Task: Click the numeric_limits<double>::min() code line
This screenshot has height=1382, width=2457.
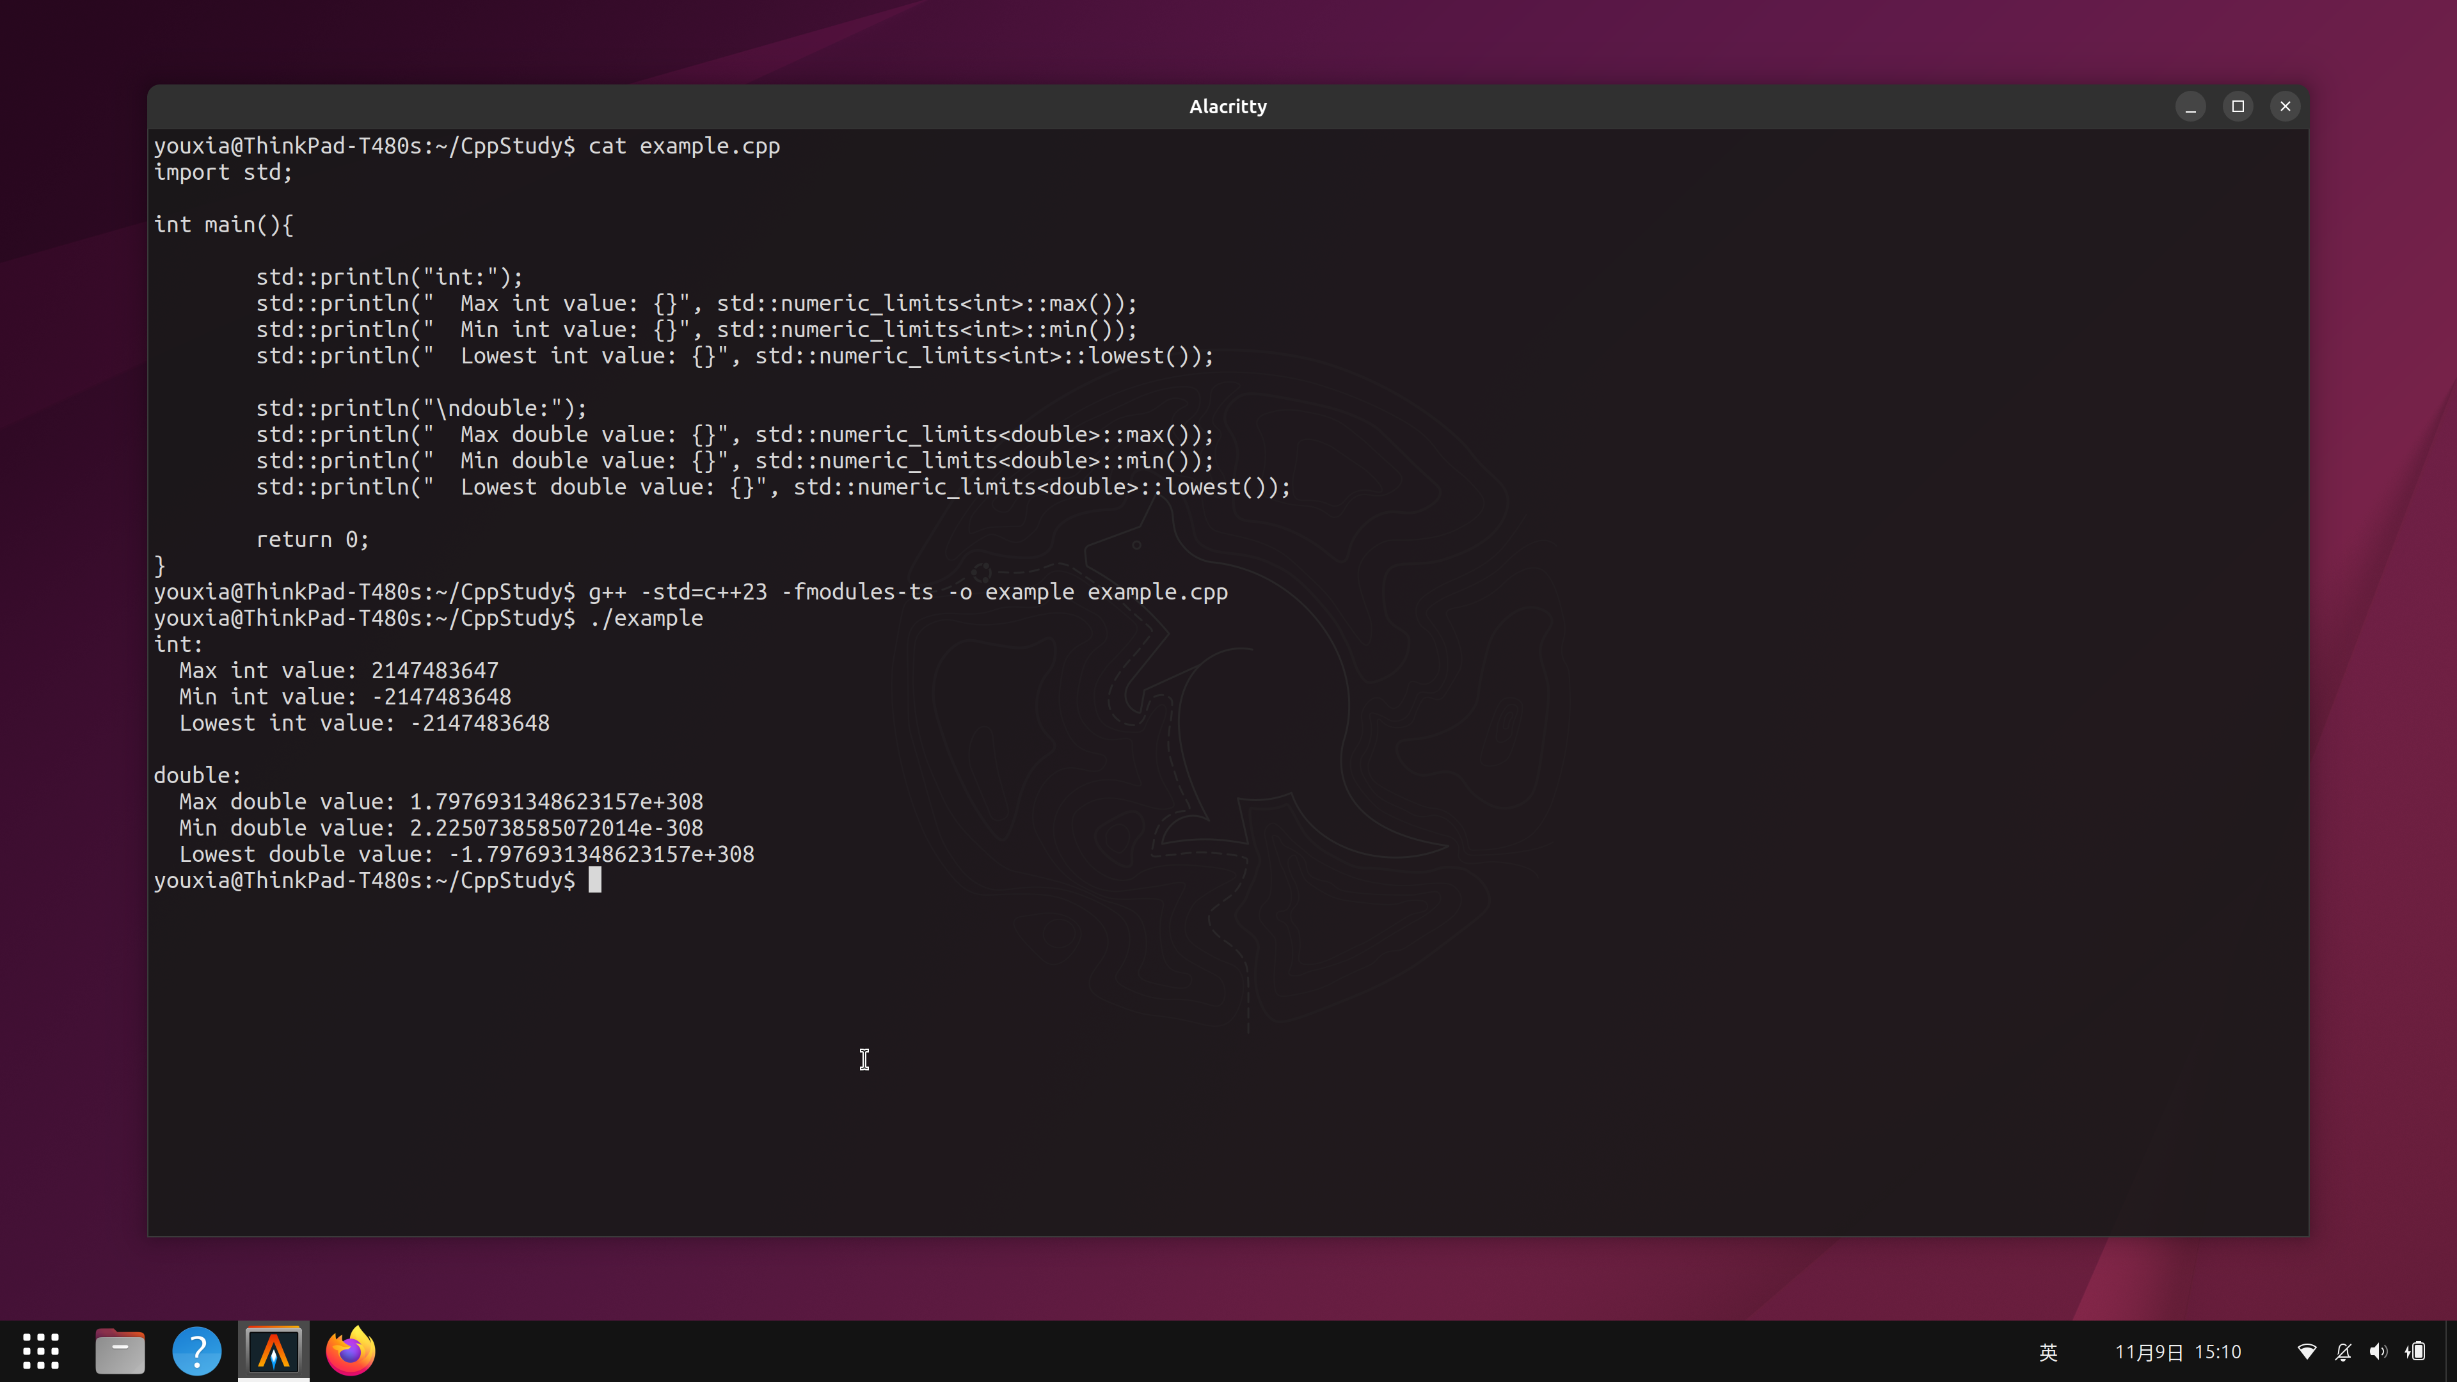Action: (x=735, y=461)
